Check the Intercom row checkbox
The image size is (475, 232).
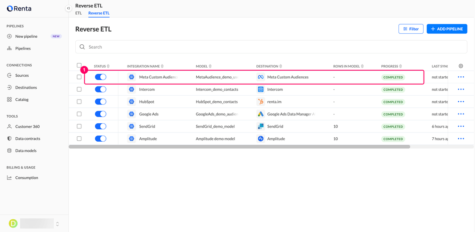tap(79, 89)
